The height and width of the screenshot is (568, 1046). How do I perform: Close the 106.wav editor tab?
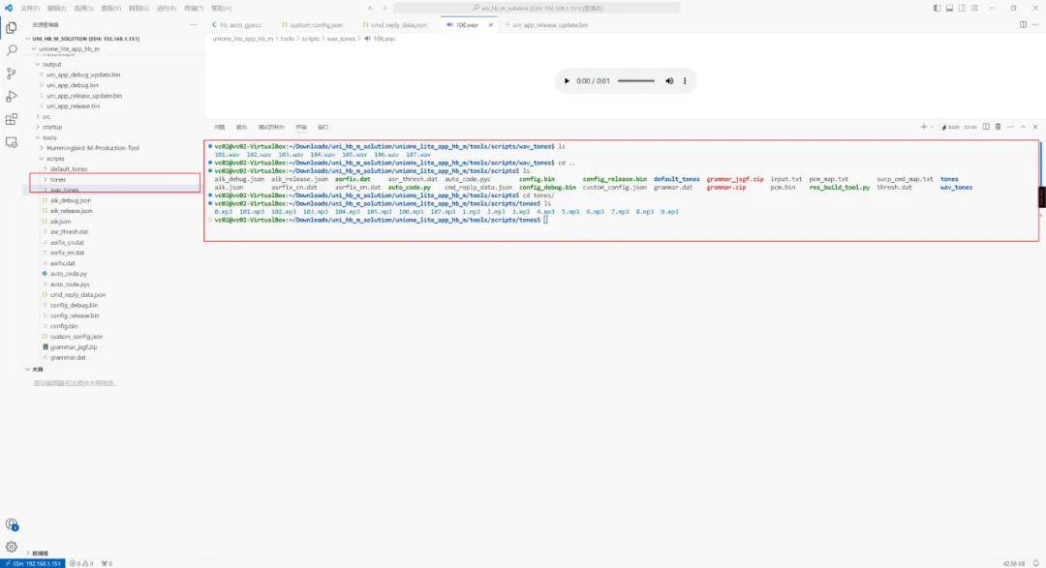(490, 24)
